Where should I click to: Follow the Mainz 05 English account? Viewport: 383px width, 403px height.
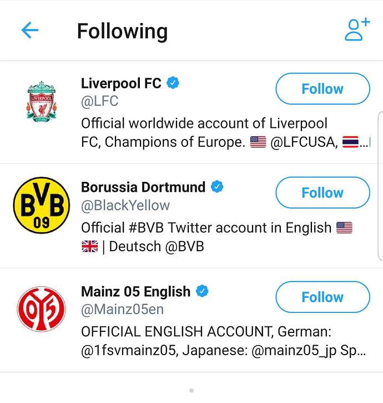[x=322, y=297]
